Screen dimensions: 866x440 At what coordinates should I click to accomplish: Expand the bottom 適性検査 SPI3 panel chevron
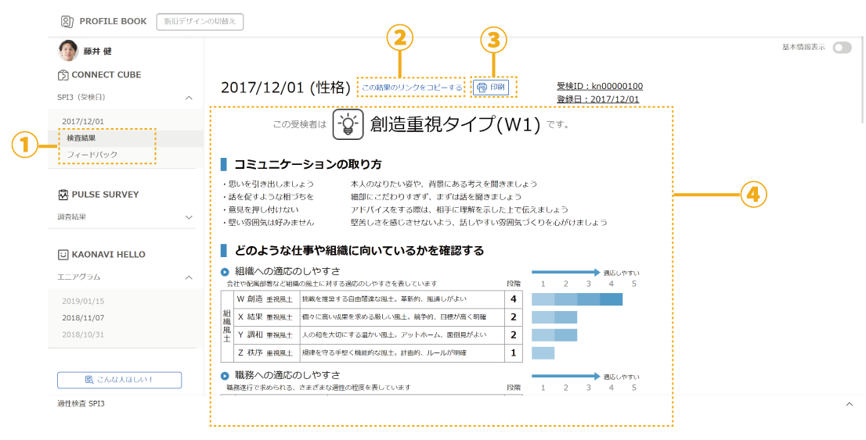tap(850, 404)
